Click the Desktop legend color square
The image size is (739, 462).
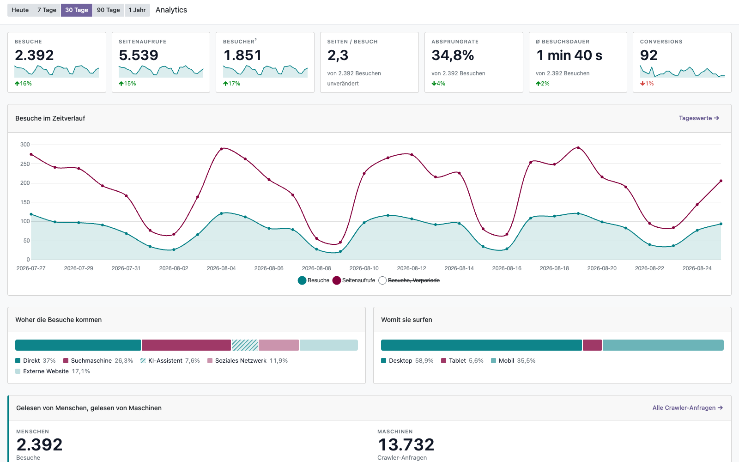point(384,361)
